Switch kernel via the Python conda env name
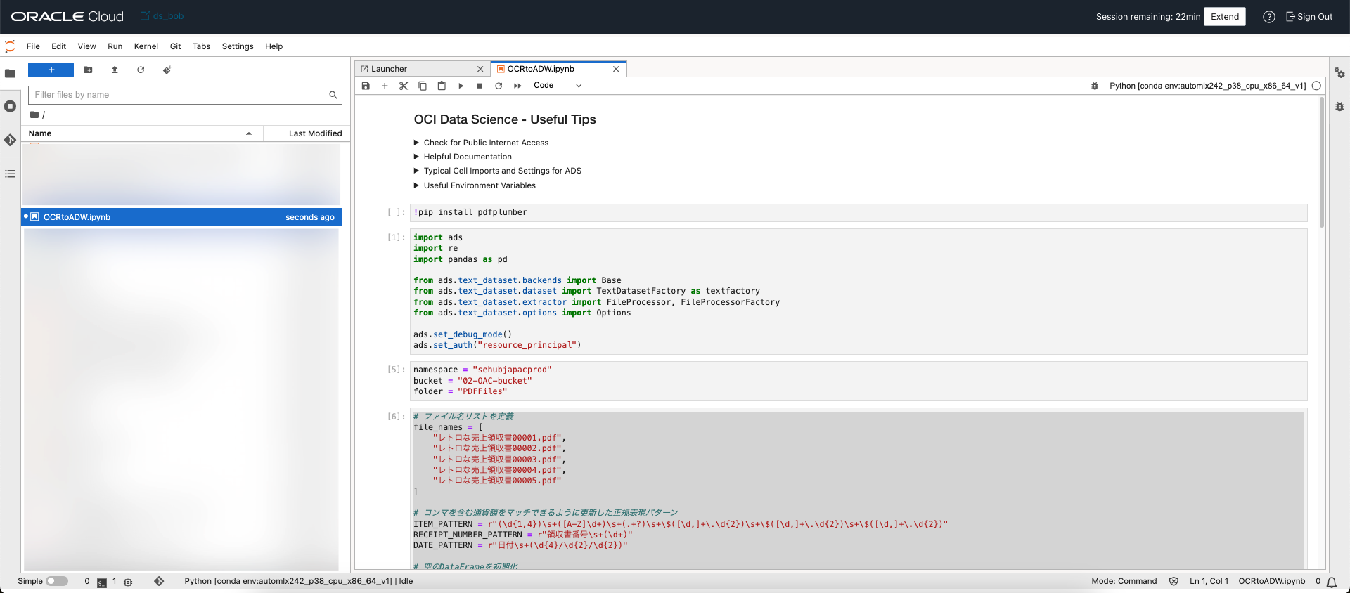The width and height of the screenshot is (1350, 593). click(1207, 86)
